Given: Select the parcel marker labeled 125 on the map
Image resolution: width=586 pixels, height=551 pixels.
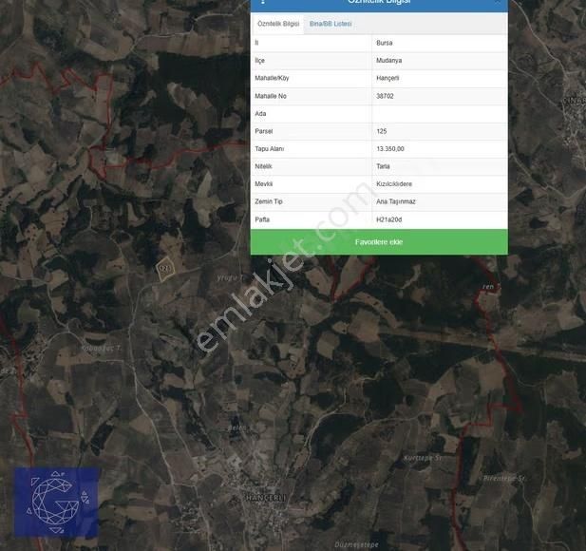Looking at the screenshot, I should [165, 268].
